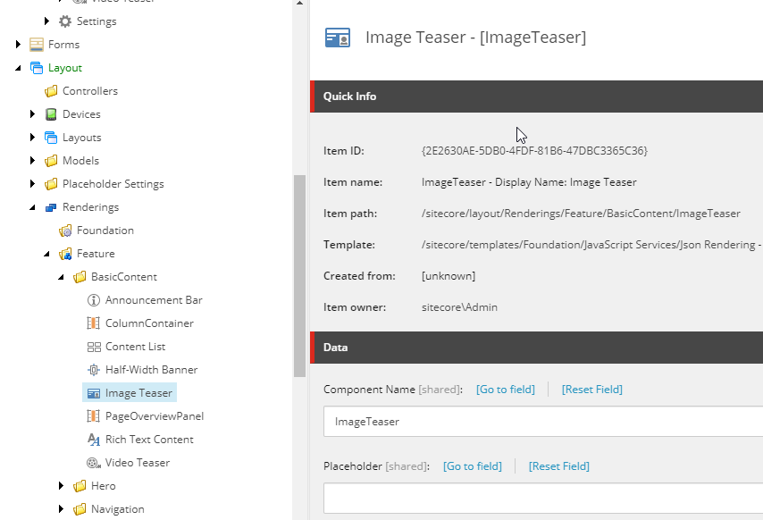Expand the Hero folder
This screenshot has height=520, width=763.
pos(61,485)
